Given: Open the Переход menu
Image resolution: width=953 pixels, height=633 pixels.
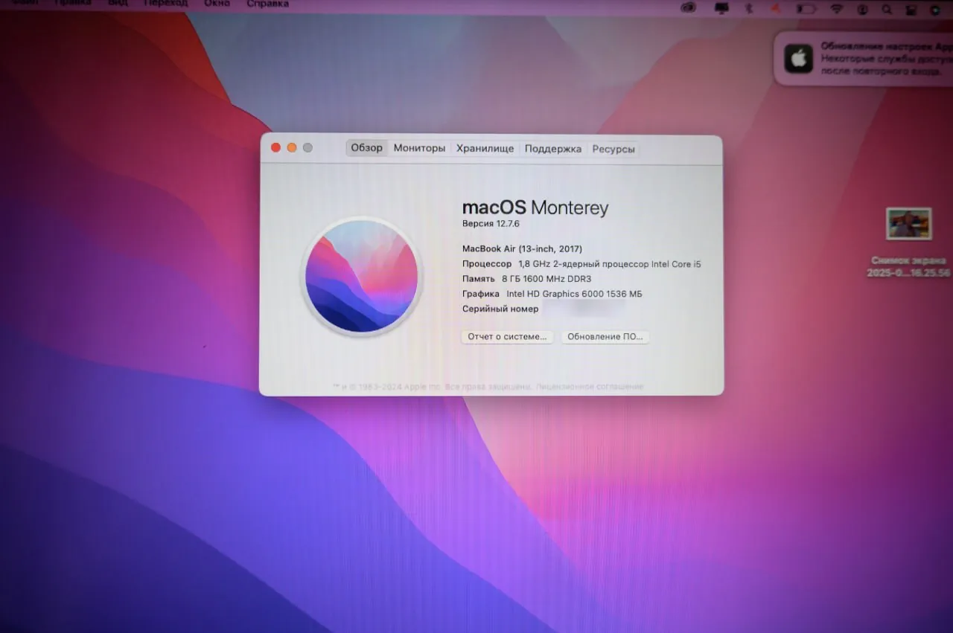Looking at the screenshot, I should pyautogui.click(x=166, y=4).
